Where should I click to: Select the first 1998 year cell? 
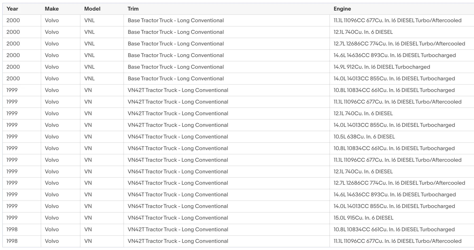coord(12,229)
